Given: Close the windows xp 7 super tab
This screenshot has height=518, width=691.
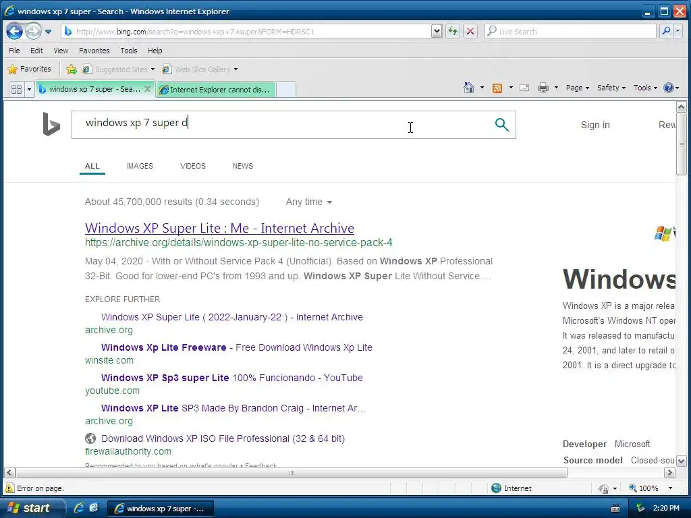Looking at the screenshot, I should click(148, 89).
